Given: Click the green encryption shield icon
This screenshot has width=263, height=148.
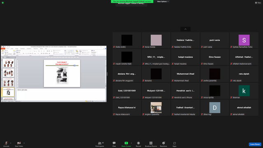Looking at the screenshot, I should click(3, 3).
